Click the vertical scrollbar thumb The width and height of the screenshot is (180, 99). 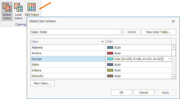pos(174,53)
